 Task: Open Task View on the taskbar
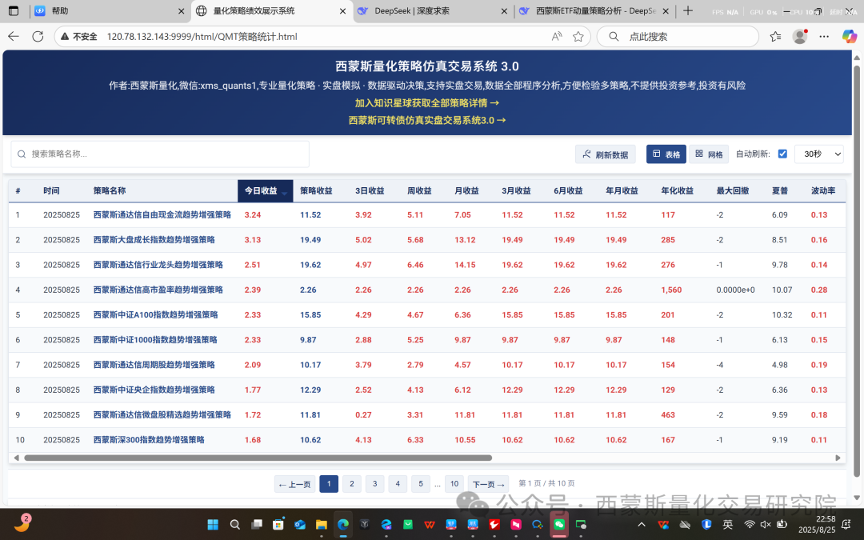click(256, 525)
